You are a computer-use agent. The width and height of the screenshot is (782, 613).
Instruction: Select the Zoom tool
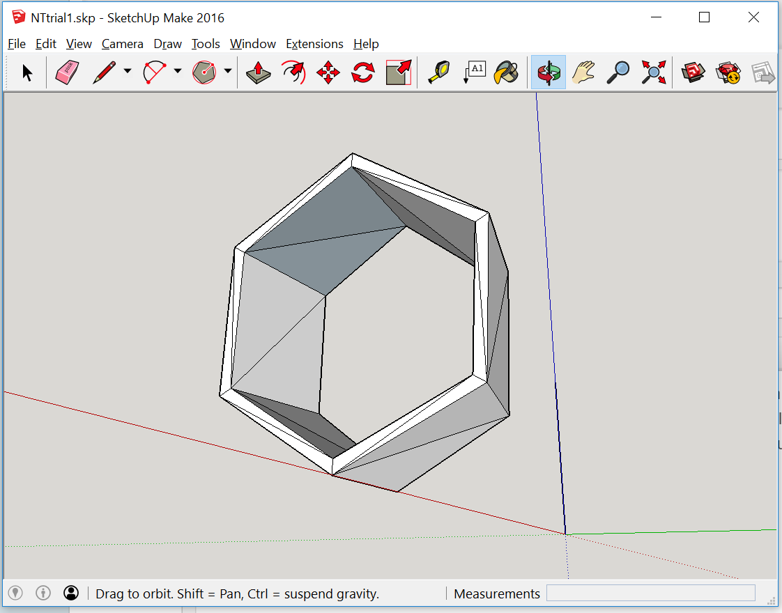[x=618, y=72]
